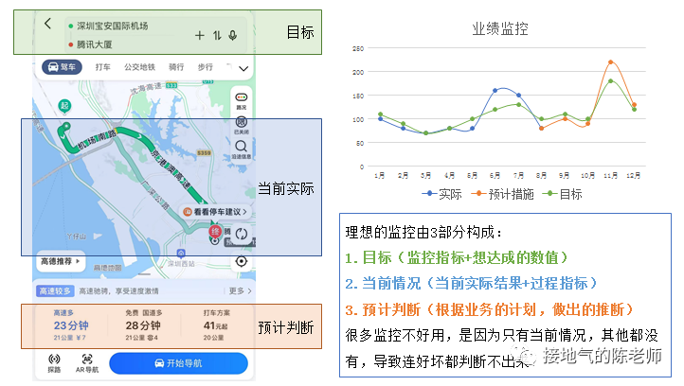Open 沿途信息 along-route search
Image resolution: width=684 pixels, height=386 pixels.
pyautogui.click(x=242, y=149)
